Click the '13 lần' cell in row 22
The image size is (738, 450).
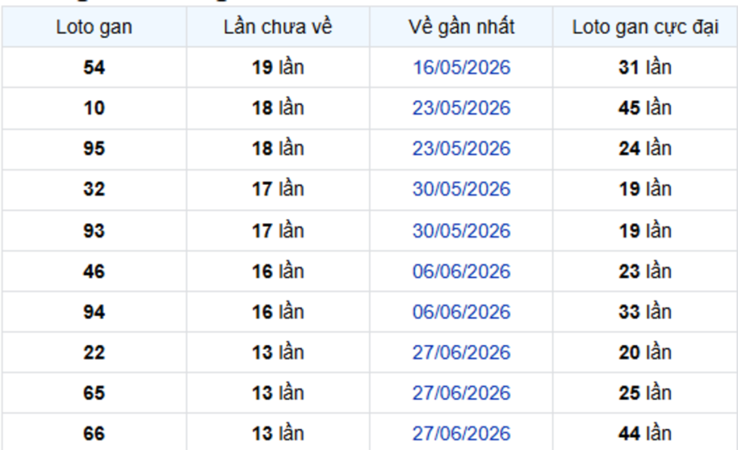pos(277,352)
